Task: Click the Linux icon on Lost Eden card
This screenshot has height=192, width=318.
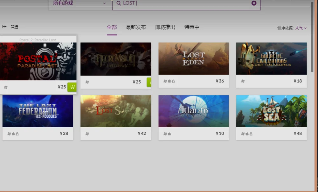Action: click(x=173, y=81)
